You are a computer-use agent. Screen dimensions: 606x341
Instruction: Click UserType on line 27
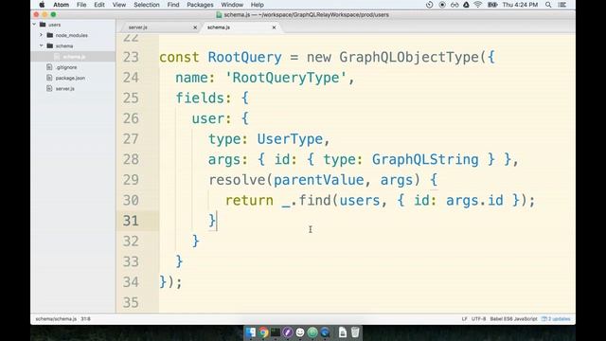click(290, 139)
